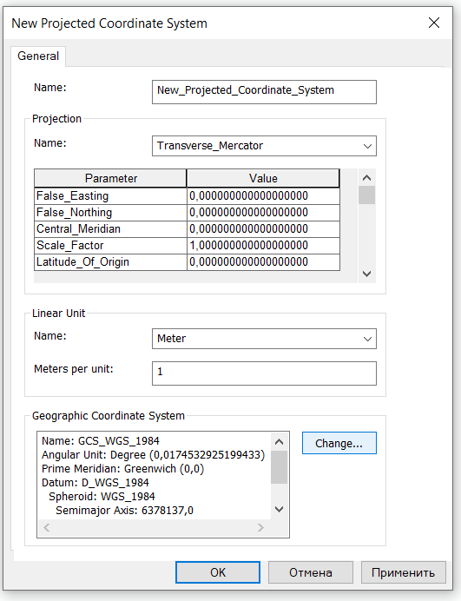The image size is (461, 601).
Task: Select the Scale_Factor value cell
Action: [x=263, y=245]
